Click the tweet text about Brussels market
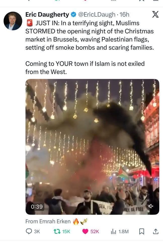The height and width of the screenshot is (242, 163). tap(90, 35)
